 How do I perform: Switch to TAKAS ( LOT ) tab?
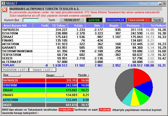pyautogui.click(x=42, y=70)
